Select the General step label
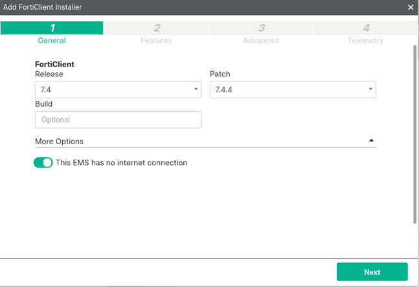 coord(52,40)
